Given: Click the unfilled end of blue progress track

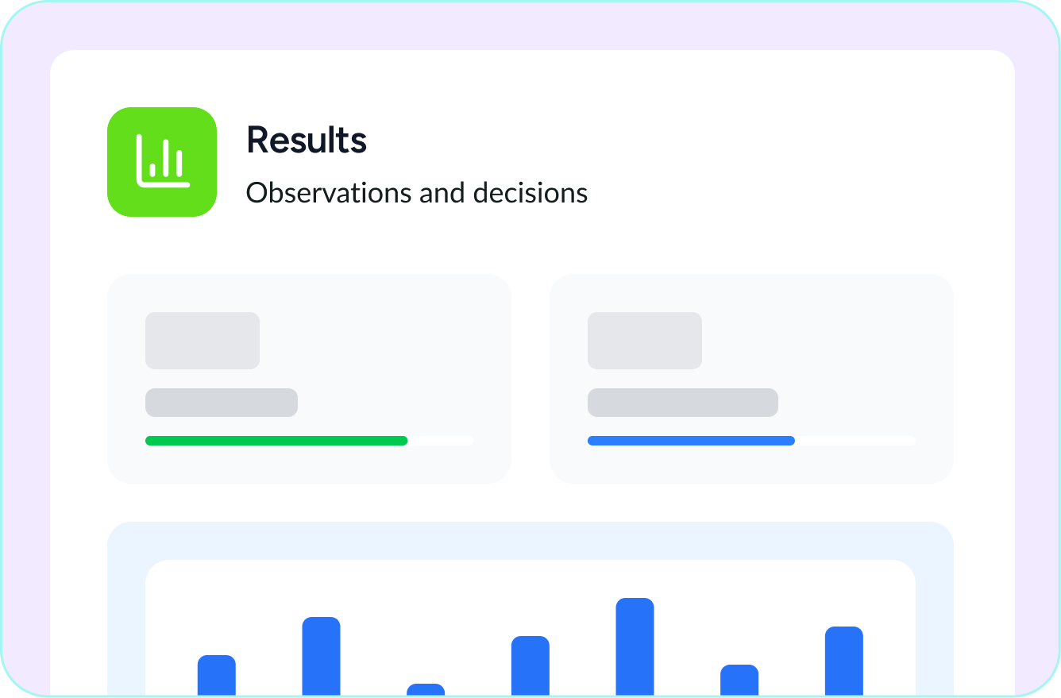Looking at the screenshot, I should point(855,441).
